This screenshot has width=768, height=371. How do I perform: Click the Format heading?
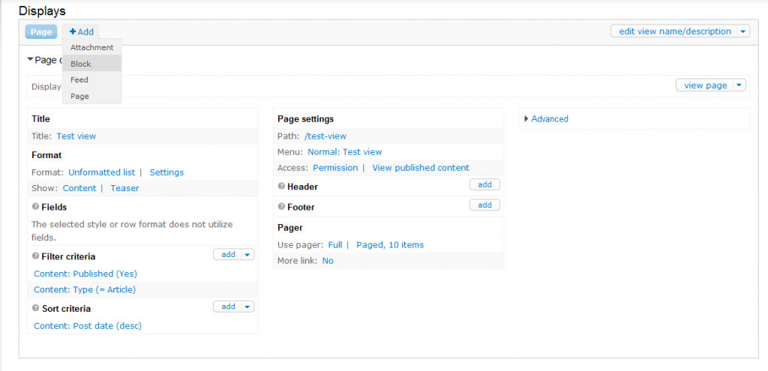tap(46, 155)
